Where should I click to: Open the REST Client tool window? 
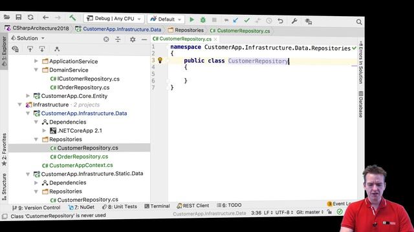click(193, 206)
